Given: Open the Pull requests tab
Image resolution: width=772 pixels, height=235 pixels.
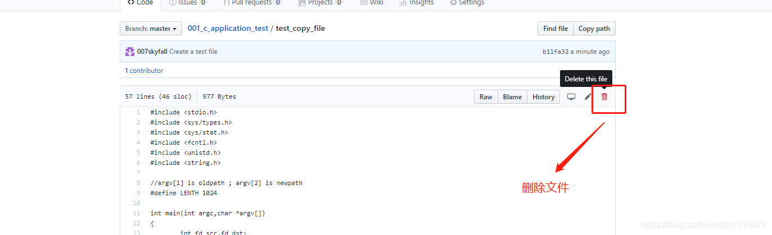Looking at the screenshot, I should point(252,3).
